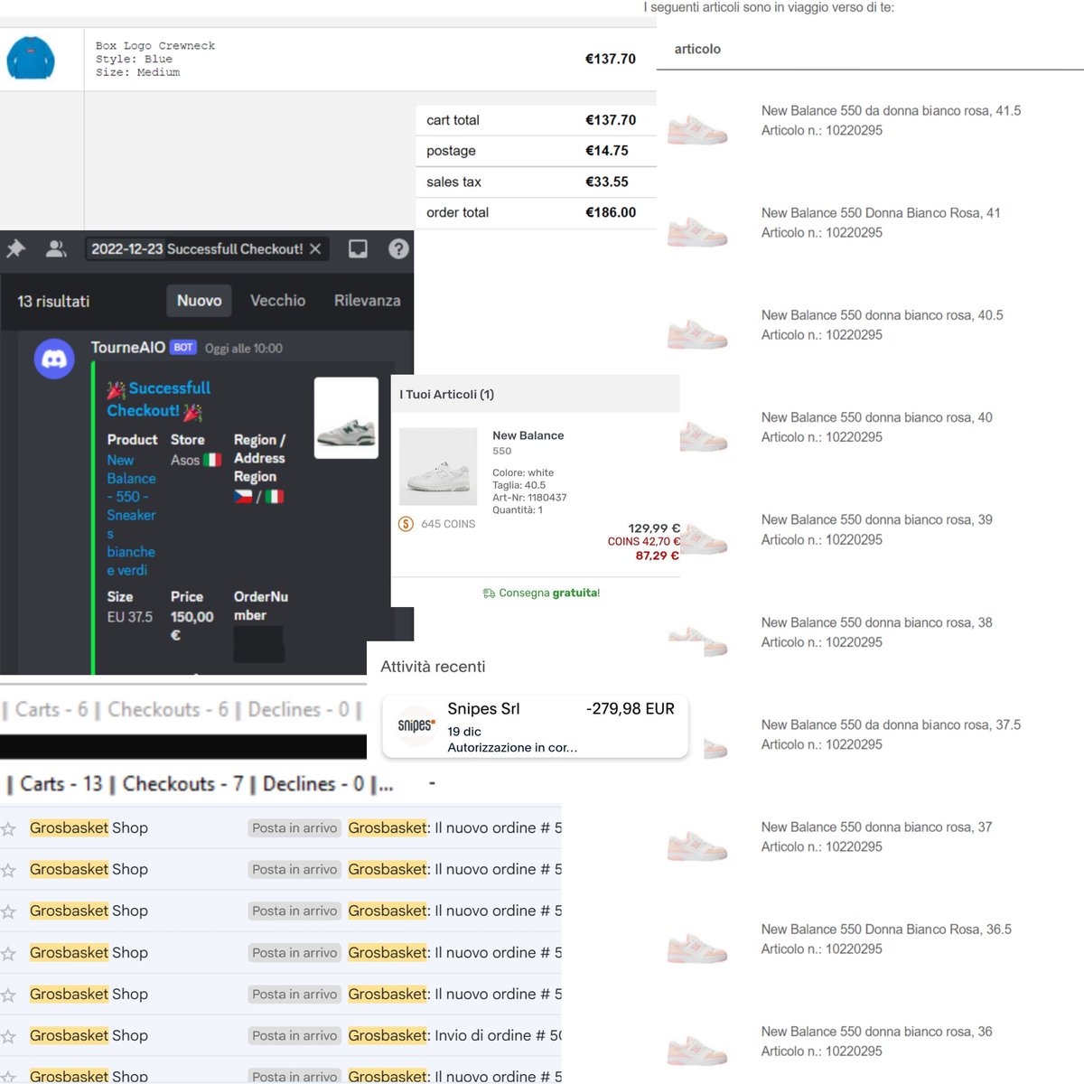
Task: Click the 13 risultati count
Action: tap(53, 302)
